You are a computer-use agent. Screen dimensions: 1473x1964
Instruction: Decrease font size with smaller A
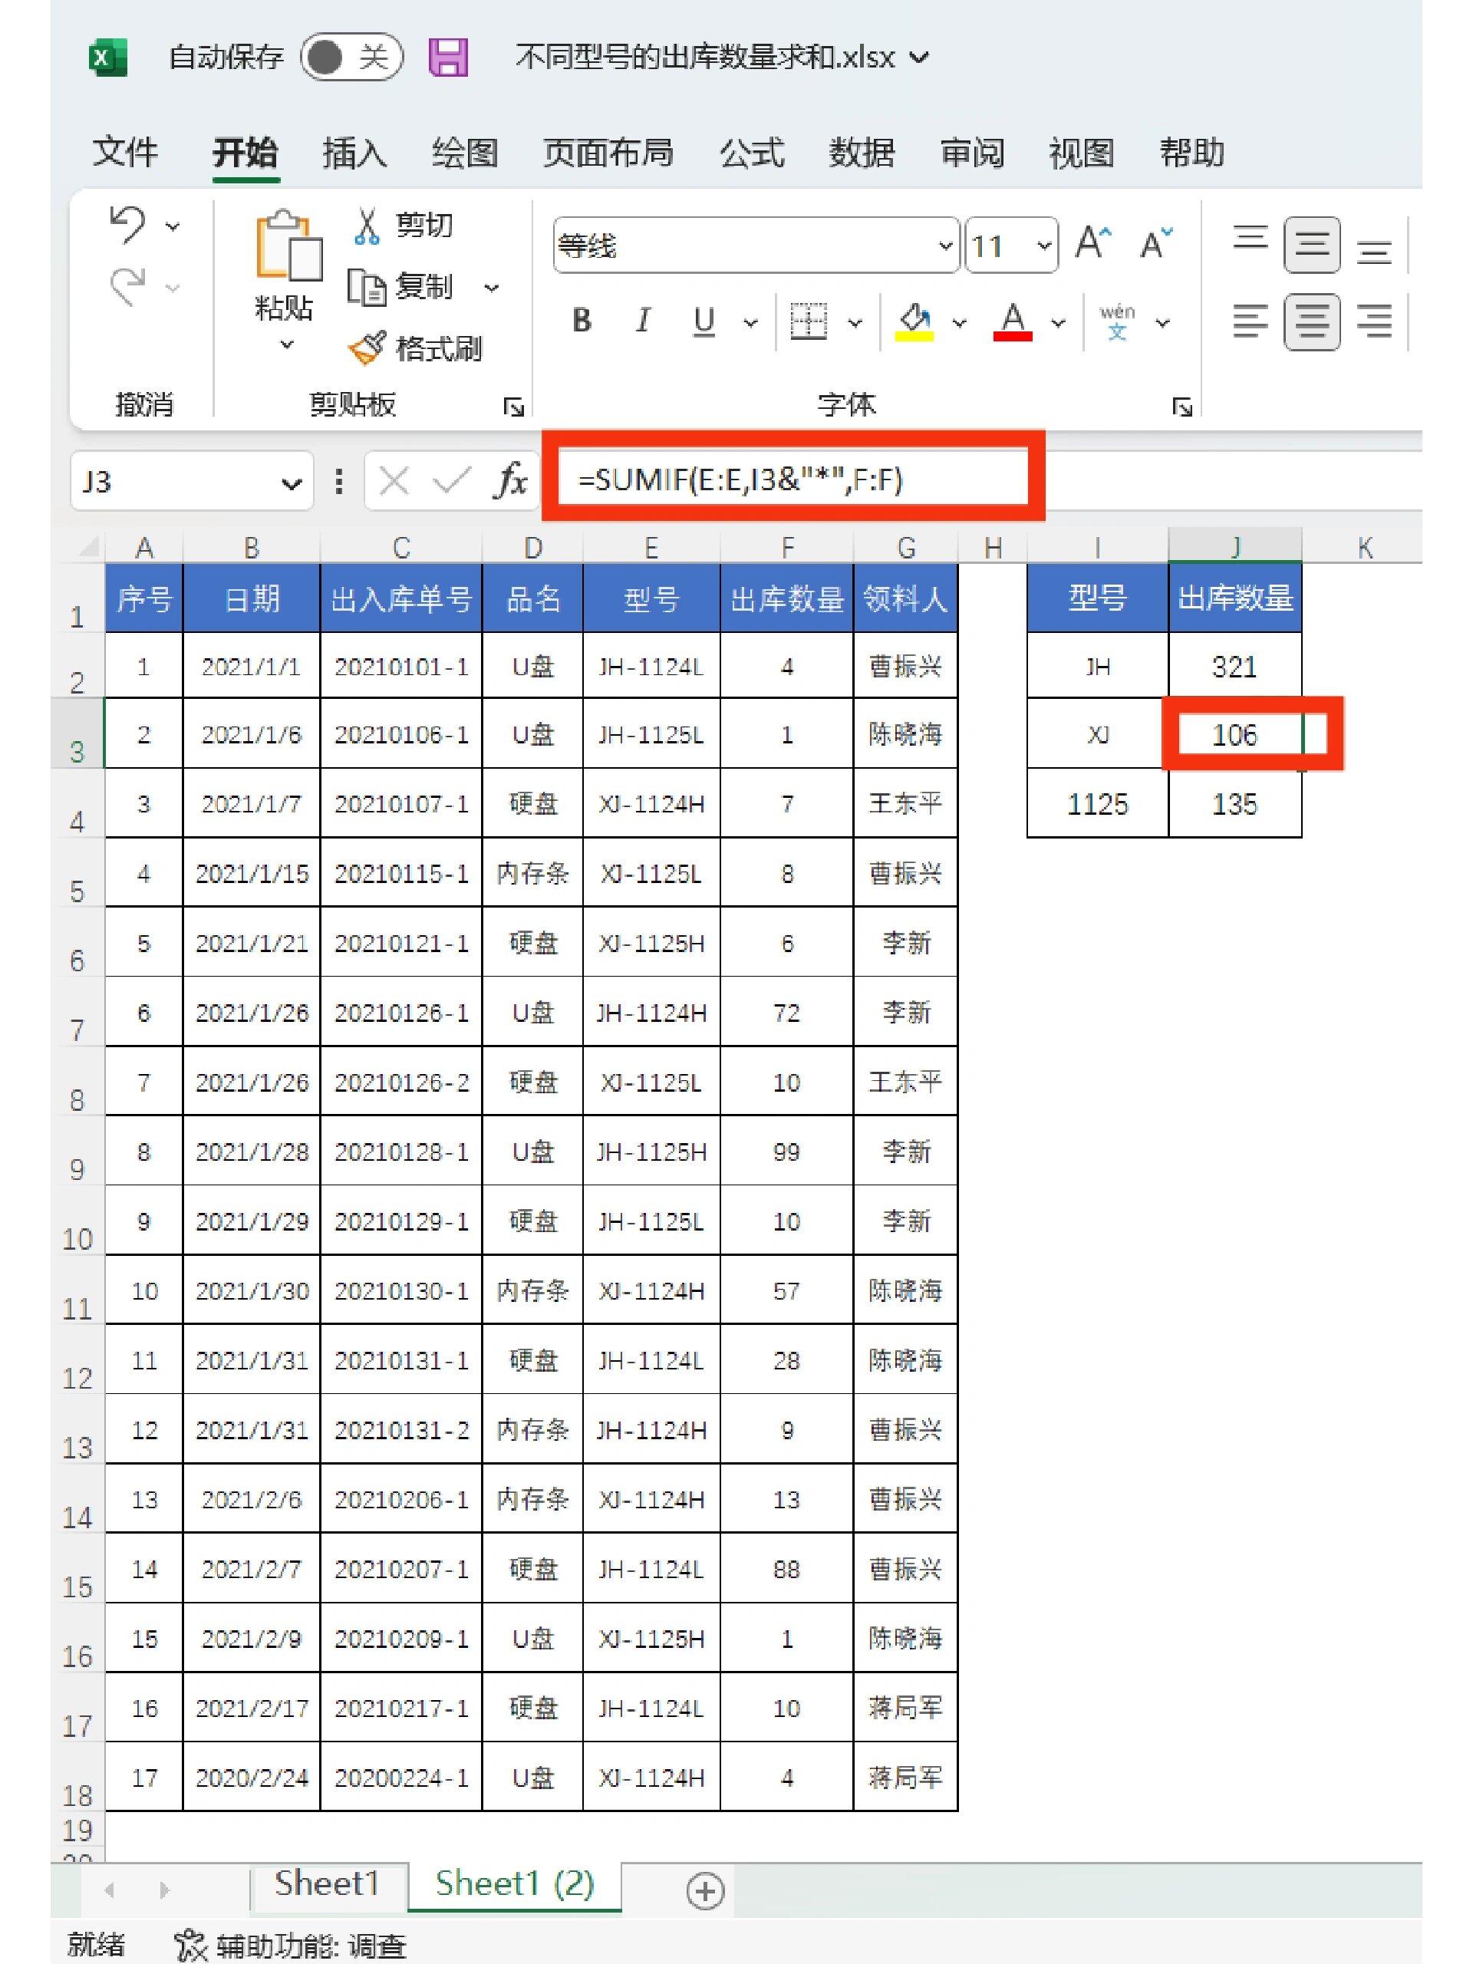coord(1155,242)
